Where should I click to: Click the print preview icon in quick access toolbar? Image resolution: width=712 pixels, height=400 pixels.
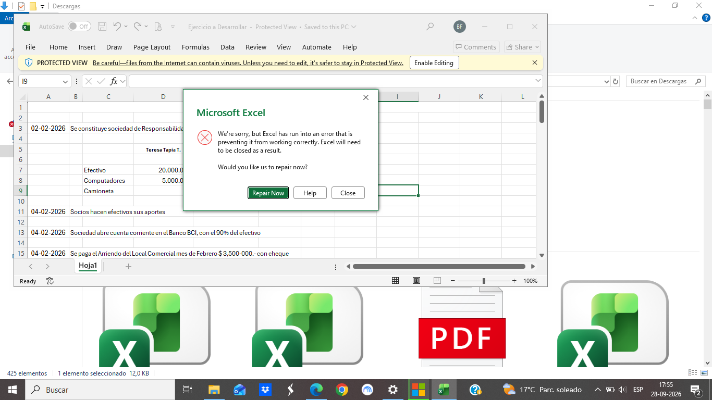pos(158,27)
